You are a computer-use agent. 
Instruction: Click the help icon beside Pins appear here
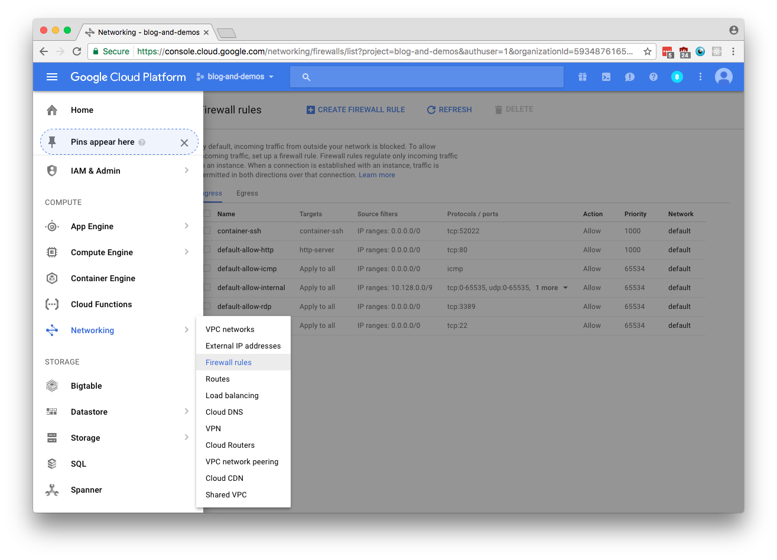[142, 142]
